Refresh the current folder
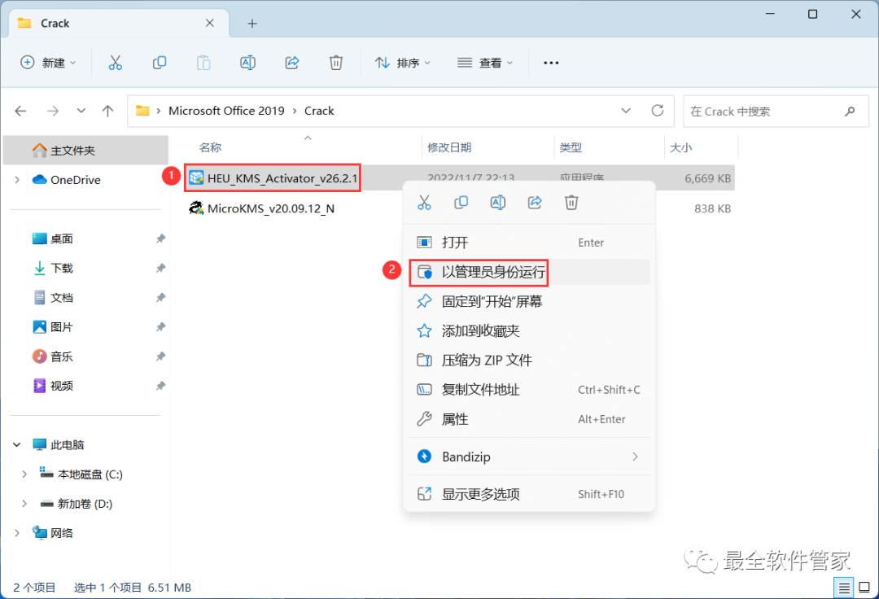The image size is (879, 599). click(658, 111)
